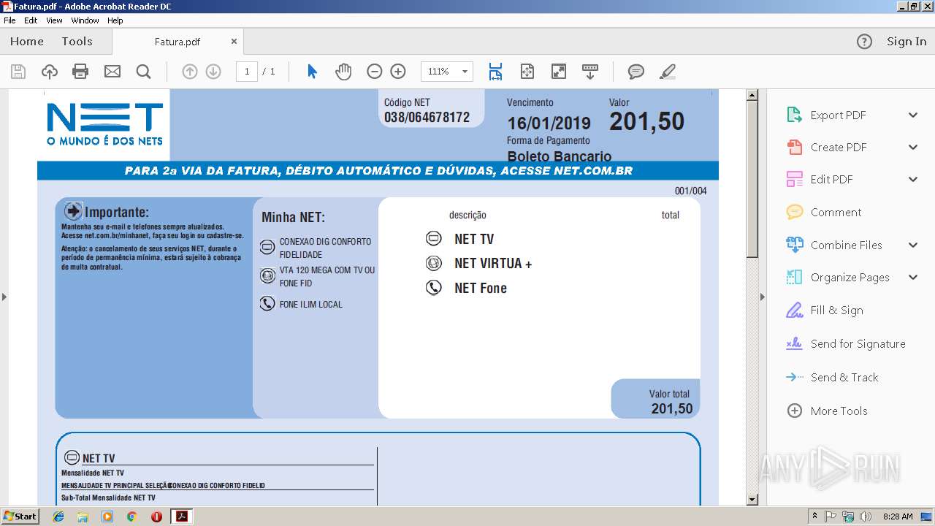Activate the Hand pan tool
Viewport: 935px width, 526px height.
(x=343, y=72)
